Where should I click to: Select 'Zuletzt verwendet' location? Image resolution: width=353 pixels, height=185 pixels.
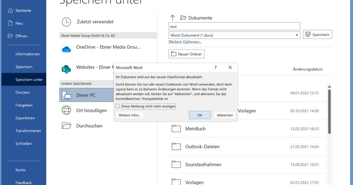coord(108,22)
